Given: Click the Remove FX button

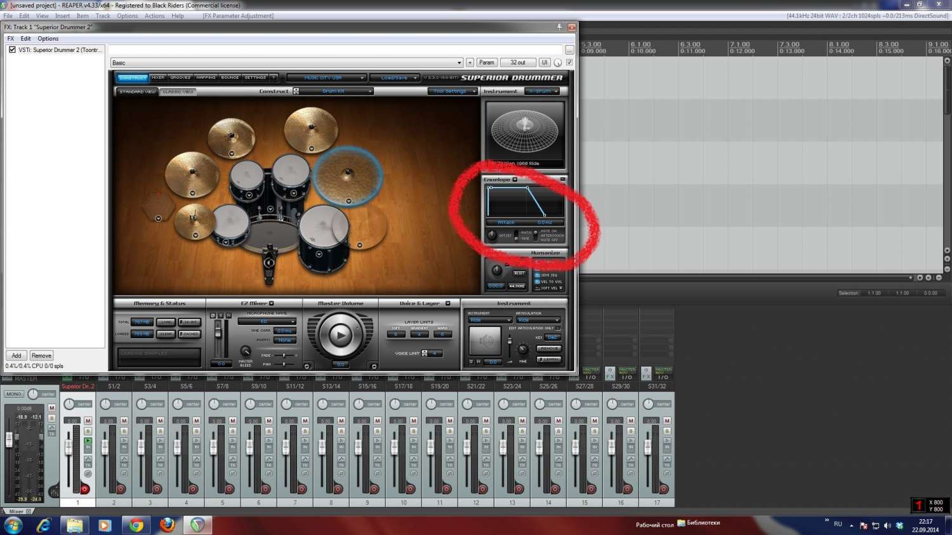Looking at the screenshot, I should 41,355.
